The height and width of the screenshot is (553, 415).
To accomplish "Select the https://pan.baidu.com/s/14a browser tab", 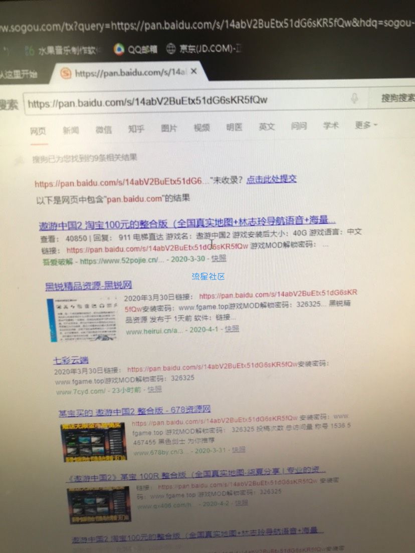I will pos(129,73).
